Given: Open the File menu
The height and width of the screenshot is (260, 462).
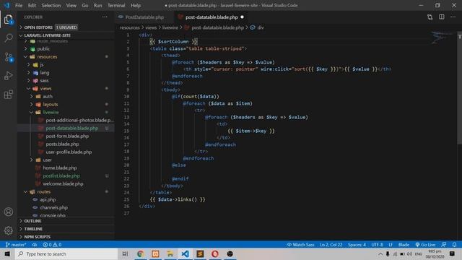Looking at the screenshot, I should pyautogui.click(x=19, y=5).
